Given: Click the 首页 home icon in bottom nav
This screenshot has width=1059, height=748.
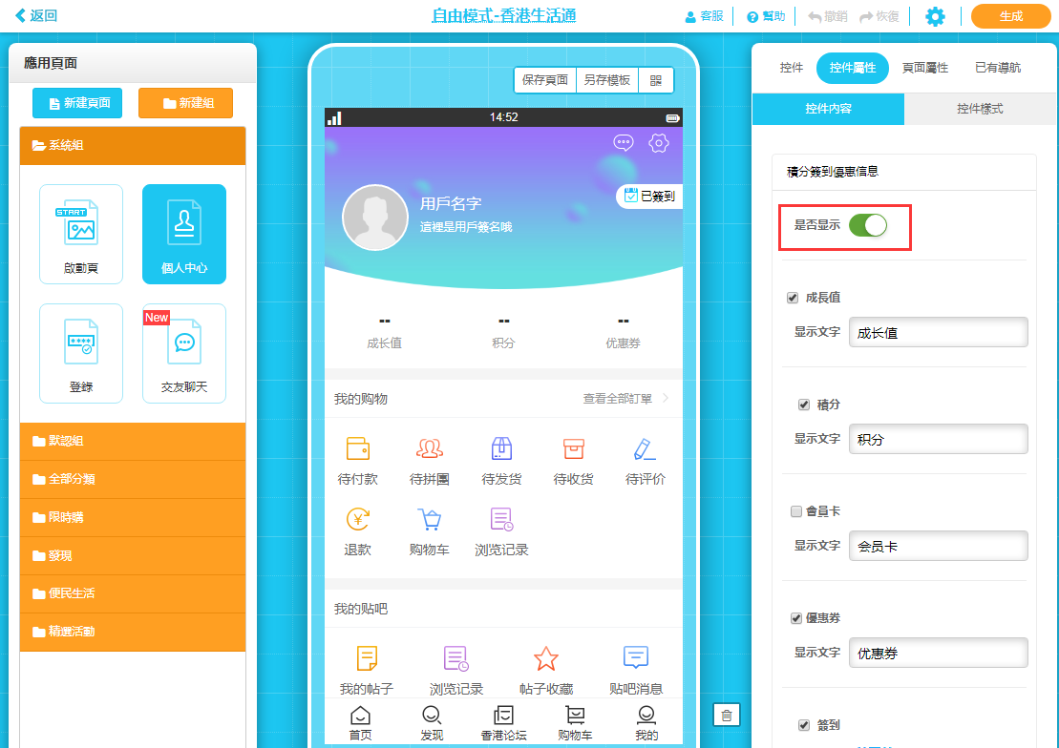Looking at the screenshot, I should [x=360, y=715].
